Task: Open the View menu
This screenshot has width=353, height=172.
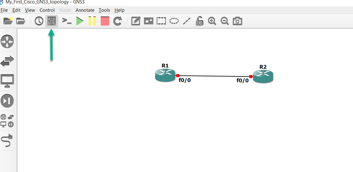Action: coord(30,10)
